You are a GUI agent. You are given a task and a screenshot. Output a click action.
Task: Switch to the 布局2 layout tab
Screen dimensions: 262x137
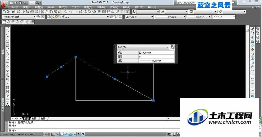tap(43, 119)
